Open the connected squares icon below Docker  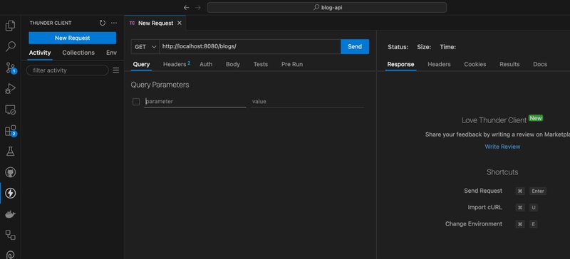pyautogui.click(x=10, y=235)
